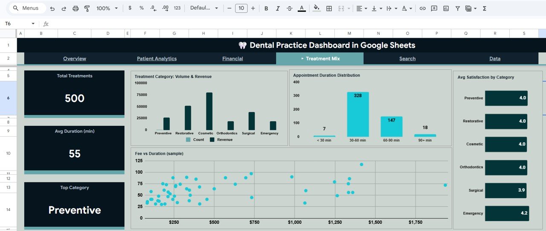Create a filter
546x231 pixels.
click(x=457, y=8)
